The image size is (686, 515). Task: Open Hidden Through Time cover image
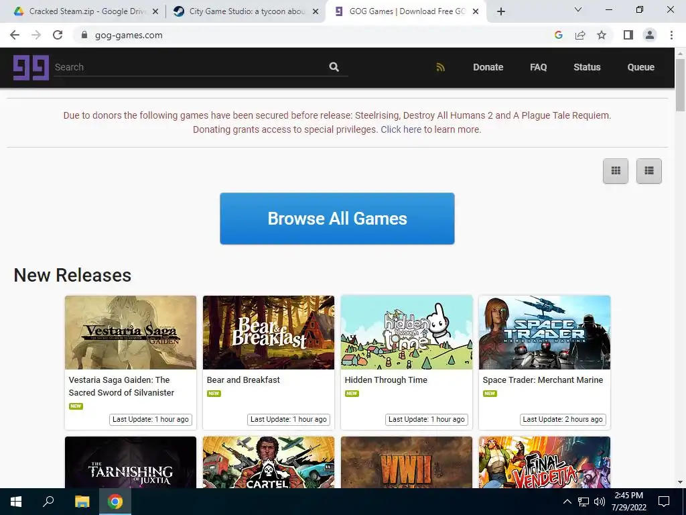click(x=407, y=333)
